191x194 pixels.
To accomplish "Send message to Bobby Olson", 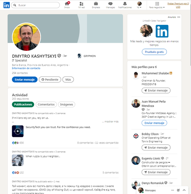I will (156, 147).
